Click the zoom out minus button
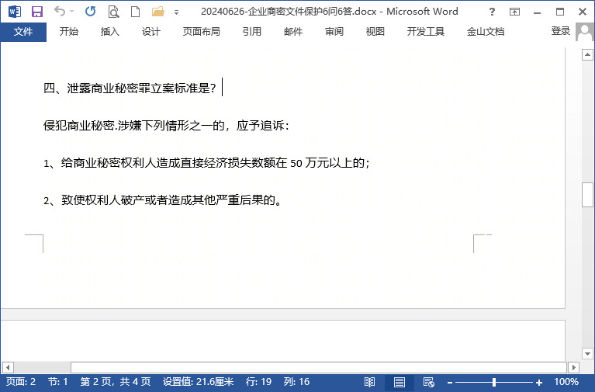Viewport: 595px width, 392px height. click(x=450, y=383)
